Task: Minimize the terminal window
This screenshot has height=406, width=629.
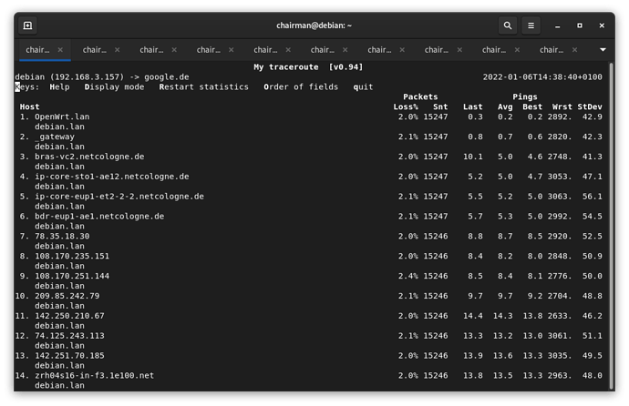Action: pos(557,25)
